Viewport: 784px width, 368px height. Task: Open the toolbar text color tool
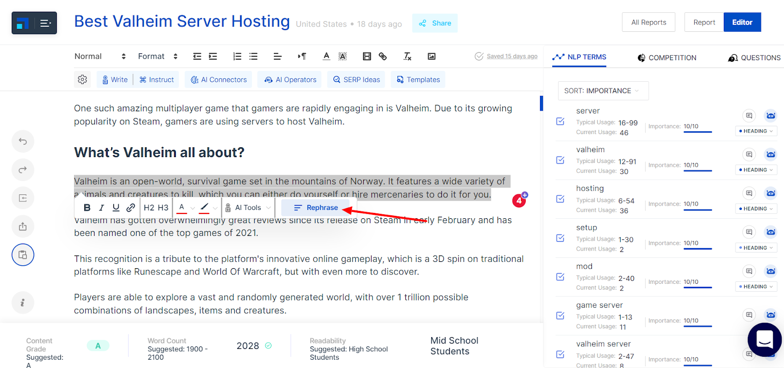326,56
